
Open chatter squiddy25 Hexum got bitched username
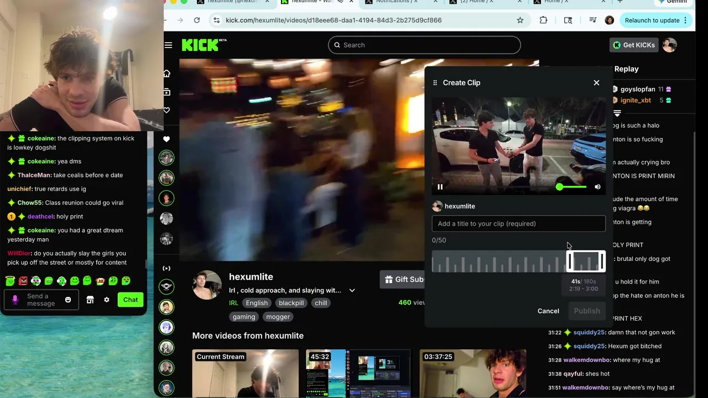click(589, 346)
